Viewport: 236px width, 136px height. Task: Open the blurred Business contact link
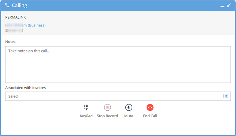coord(25,25)
